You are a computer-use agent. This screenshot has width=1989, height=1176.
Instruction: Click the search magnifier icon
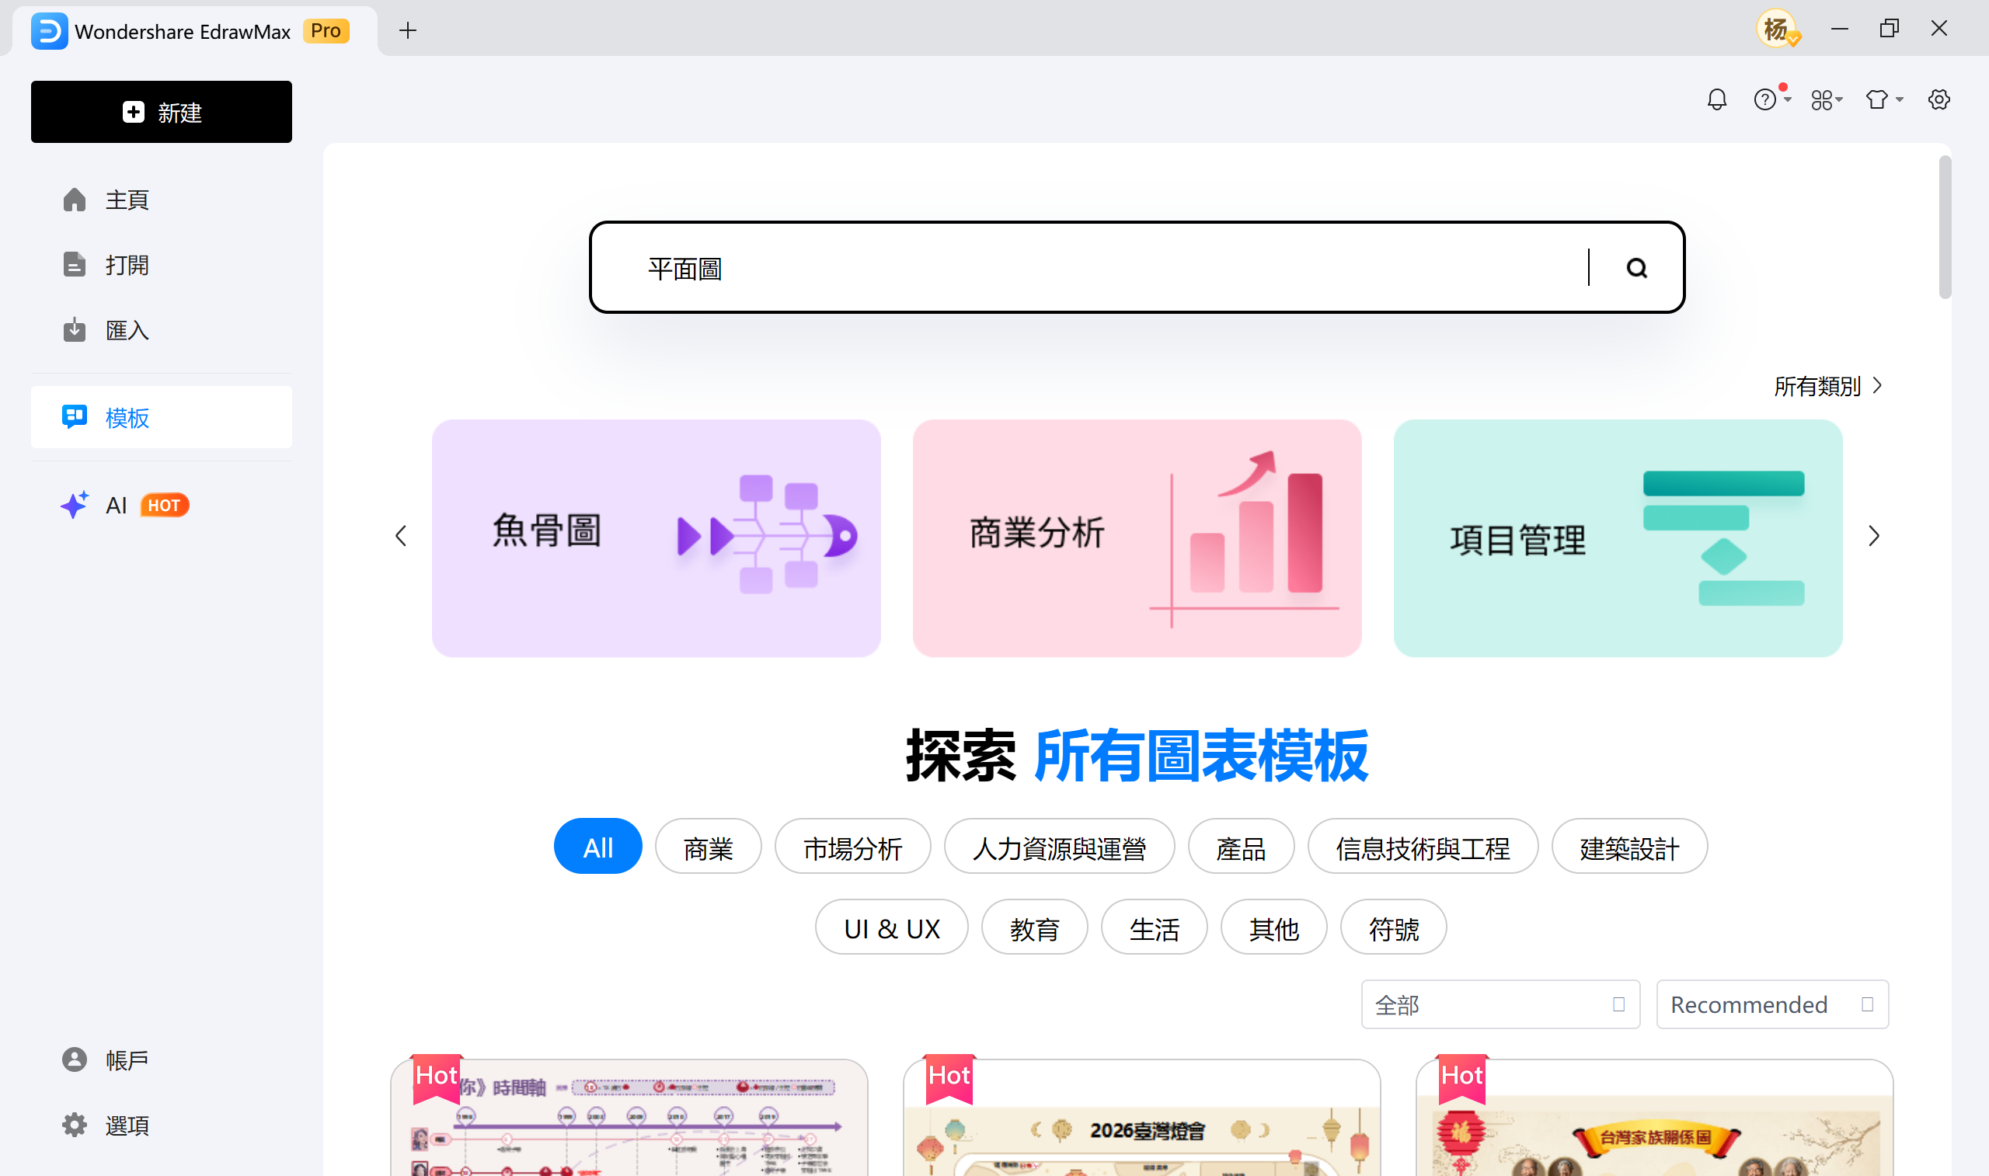[1636, 268]
